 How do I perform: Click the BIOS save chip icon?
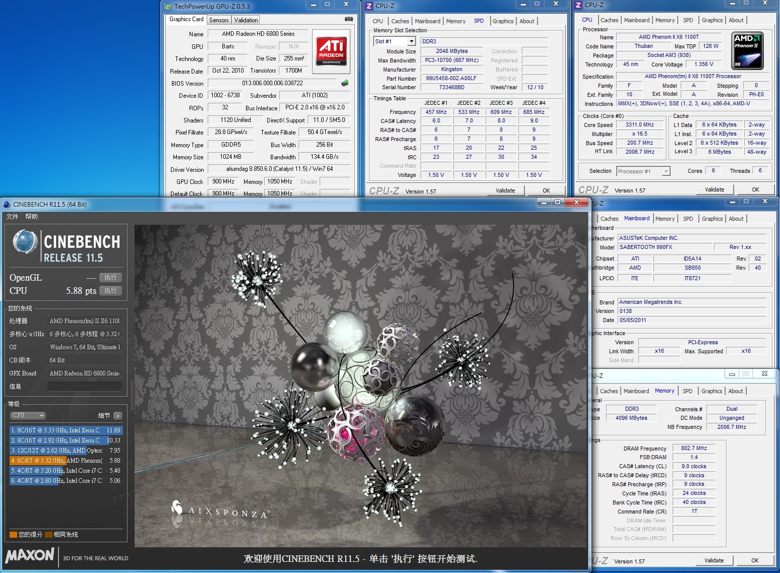click(345, 83)
